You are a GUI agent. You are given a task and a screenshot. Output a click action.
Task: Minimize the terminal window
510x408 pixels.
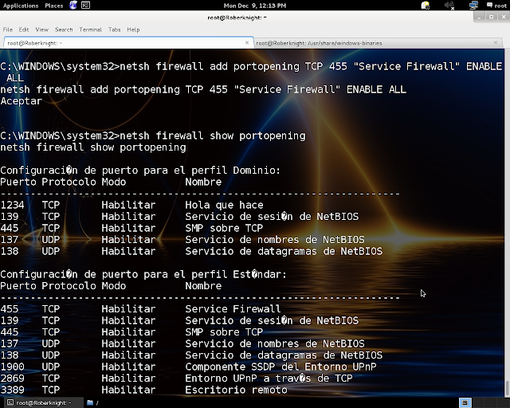tap(479, 18)
